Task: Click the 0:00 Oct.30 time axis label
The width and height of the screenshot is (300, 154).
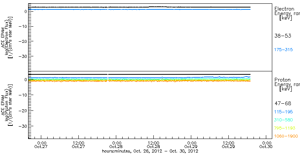Action: click(267, 145)
